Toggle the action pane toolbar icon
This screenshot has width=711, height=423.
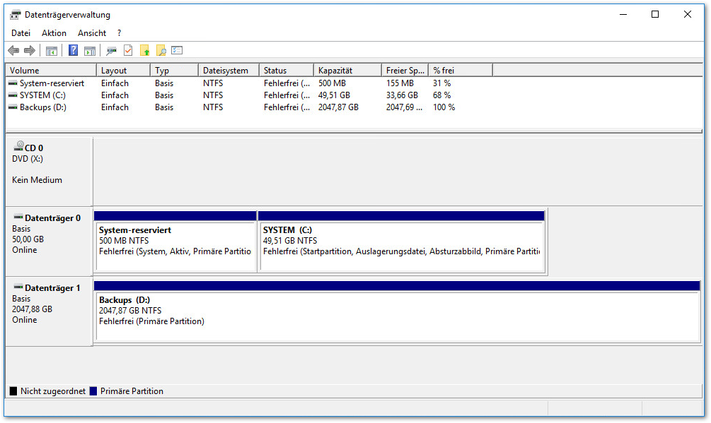(x=90, y=51)
